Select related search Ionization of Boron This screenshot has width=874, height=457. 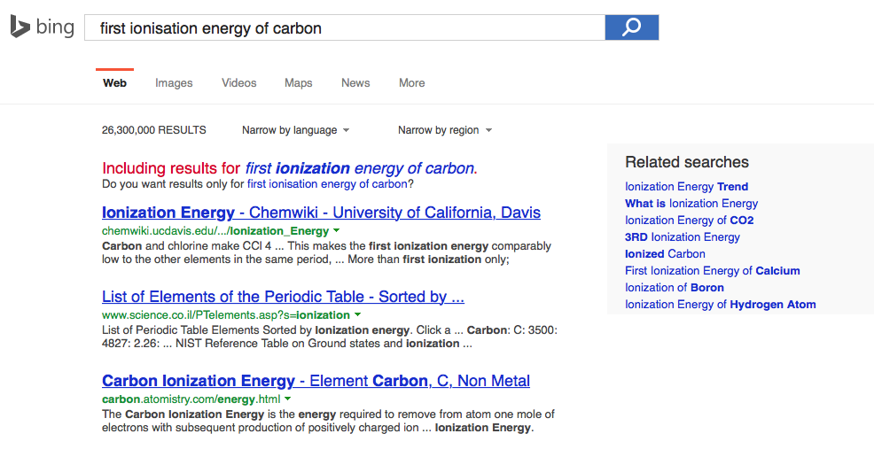click(x=675, y=288)
